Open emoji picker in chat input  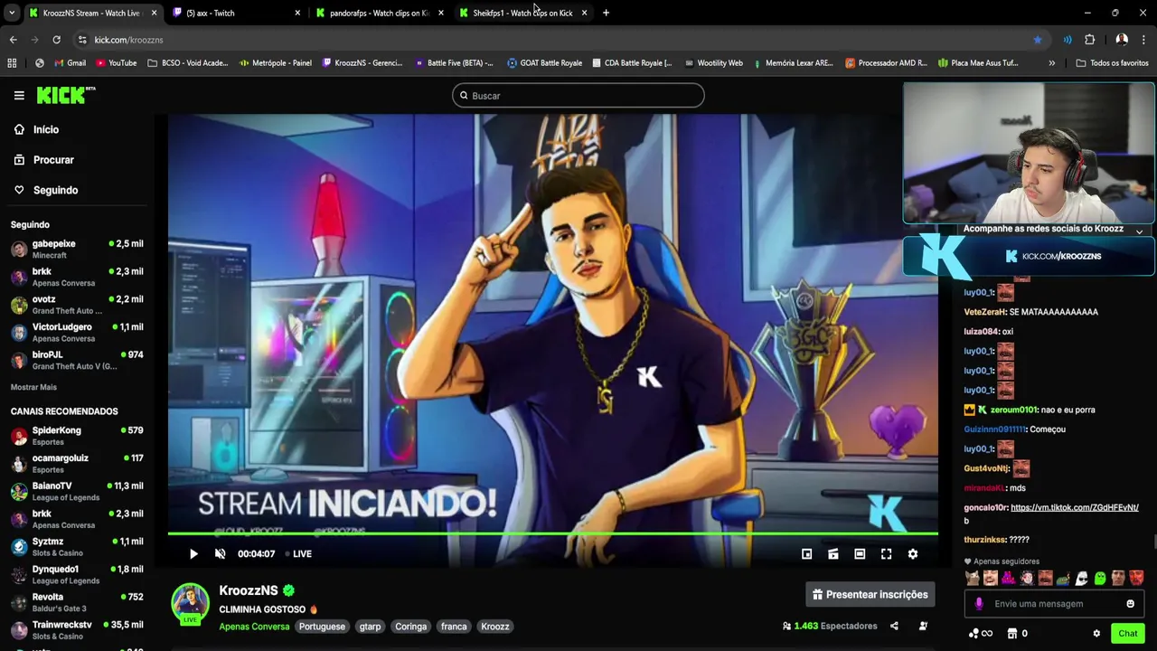coord(1130,604)
